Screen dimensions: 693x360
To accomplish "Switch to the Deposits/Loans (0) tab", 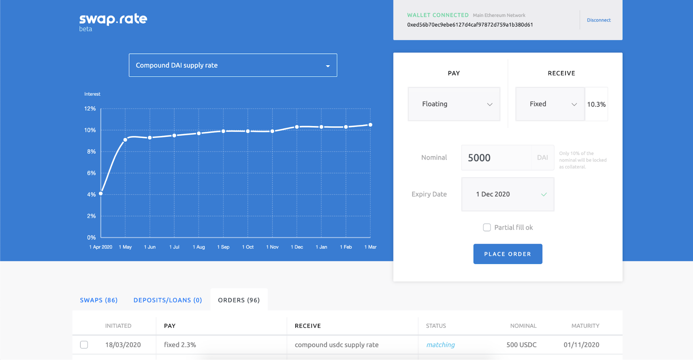I will coord(168,300).
